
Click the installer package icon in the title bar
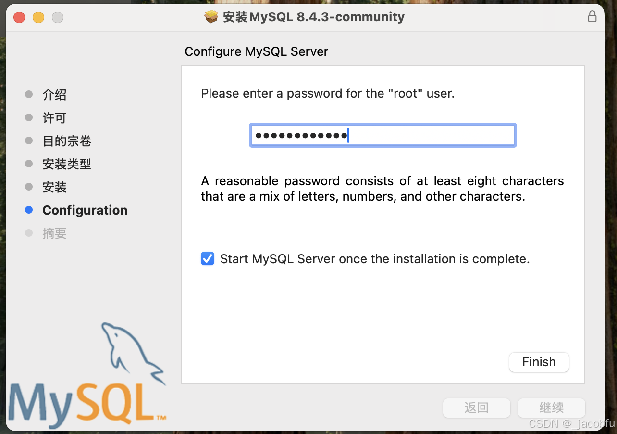pyautogui.click(x=211, y=16)
